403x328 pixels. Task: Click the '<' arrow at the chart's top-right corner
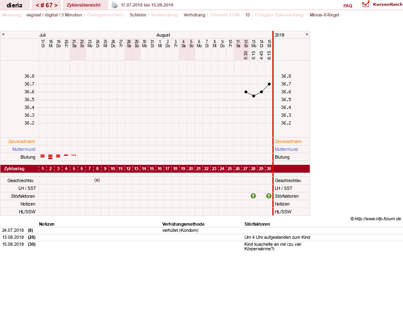(307, 34)
